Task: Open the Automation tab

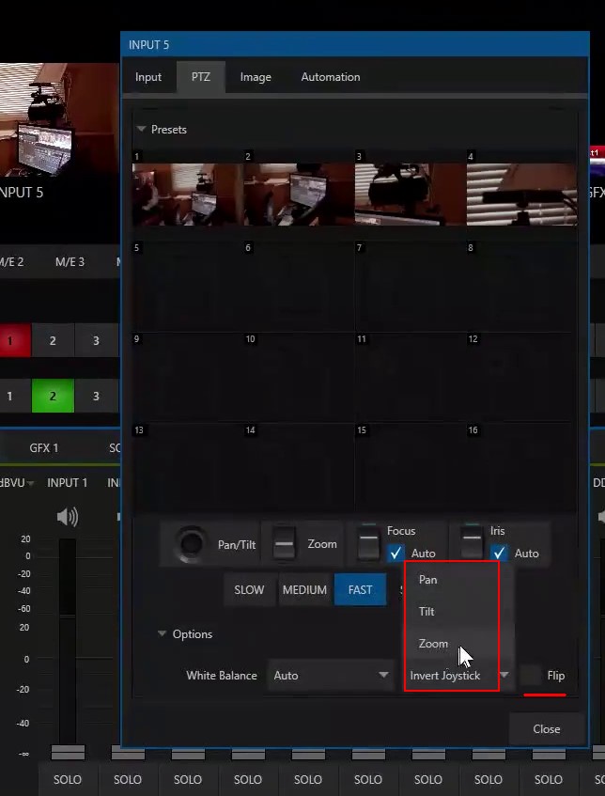Action: (331, 77)
